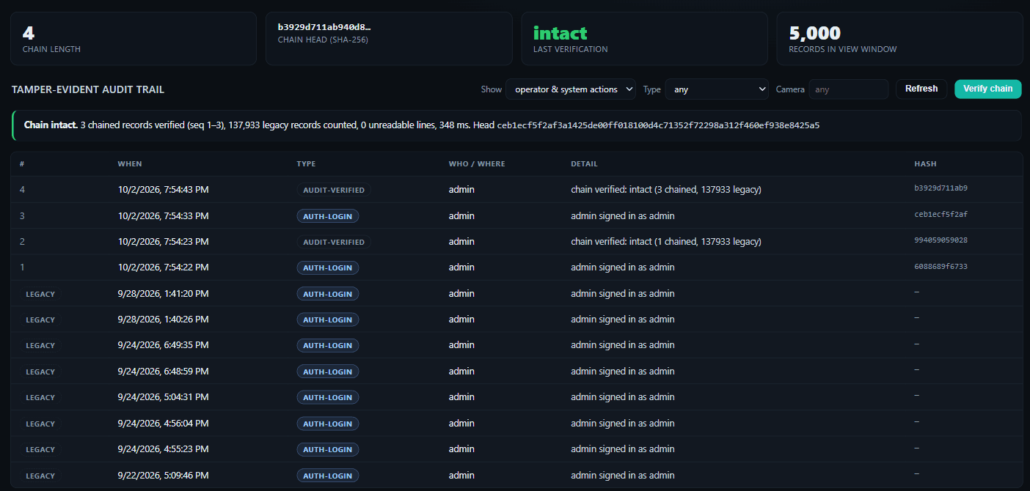
Task: Click the Verify chain button
Action: [988, 89]
